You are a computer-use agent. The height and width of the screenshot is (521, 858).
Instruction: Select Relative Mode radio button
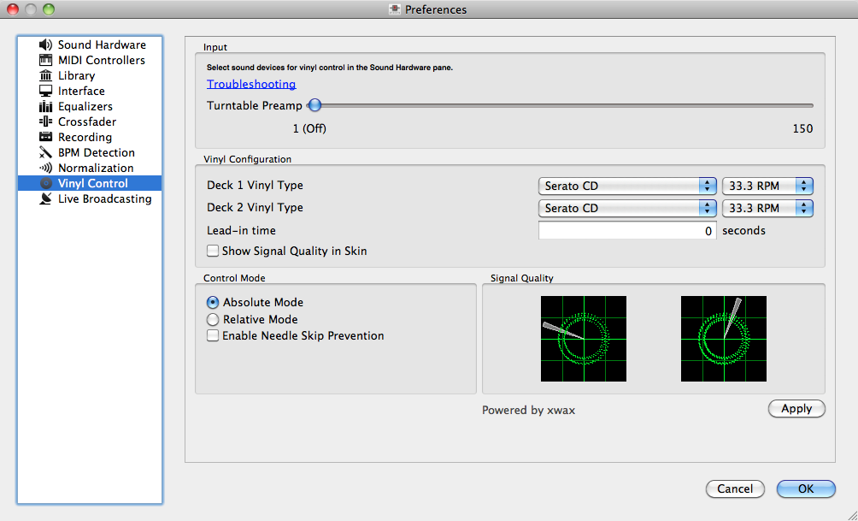point(213,319)
